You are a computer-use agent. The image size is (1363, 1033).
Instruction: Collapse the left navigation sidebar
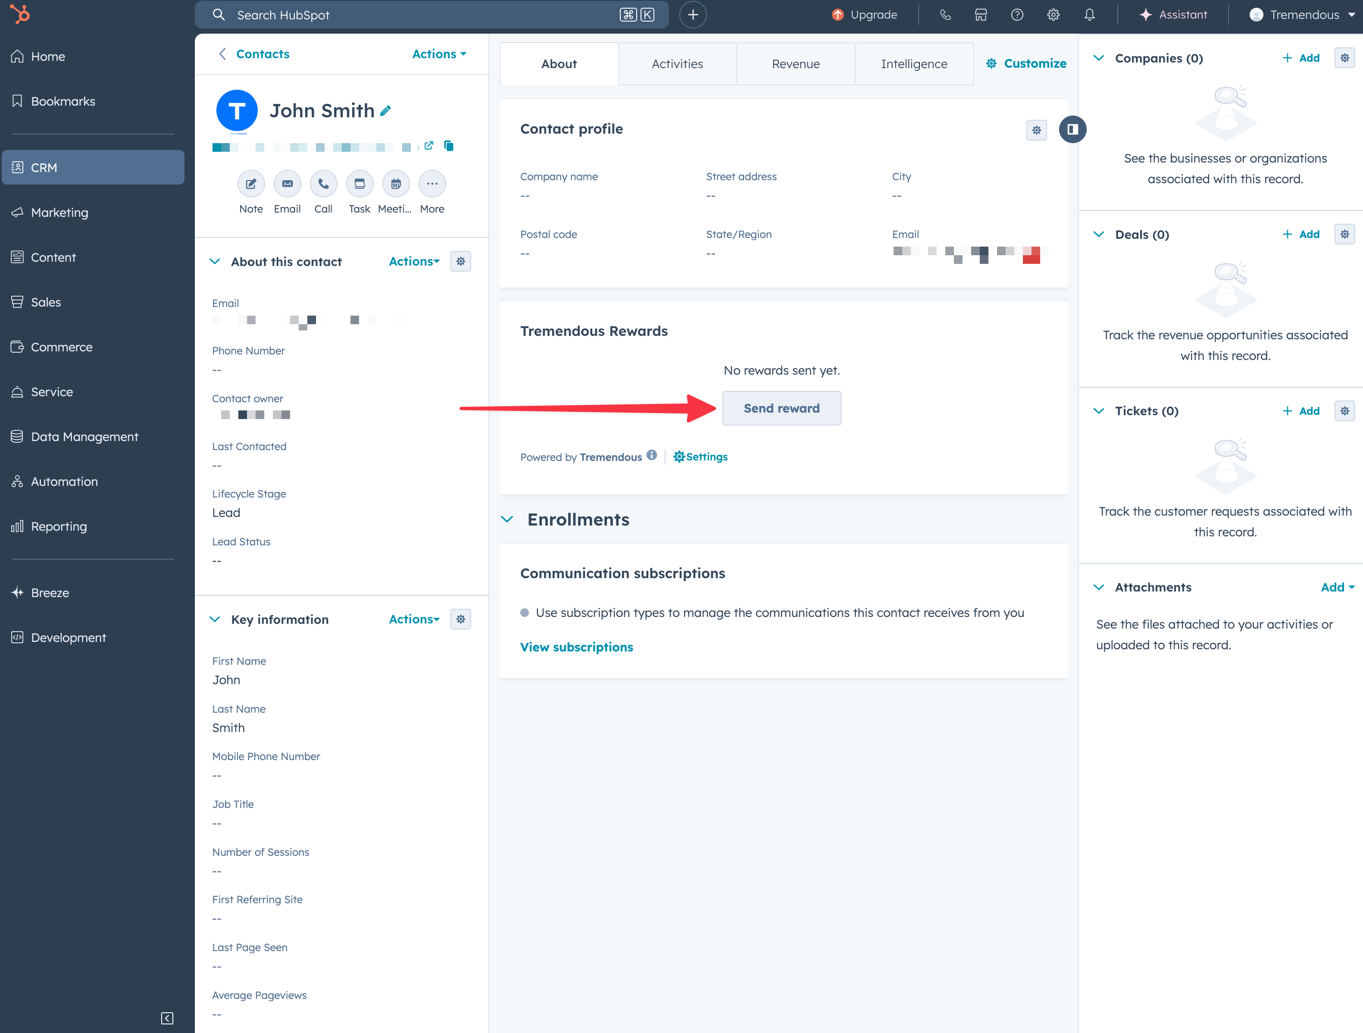click(167, 1017)
